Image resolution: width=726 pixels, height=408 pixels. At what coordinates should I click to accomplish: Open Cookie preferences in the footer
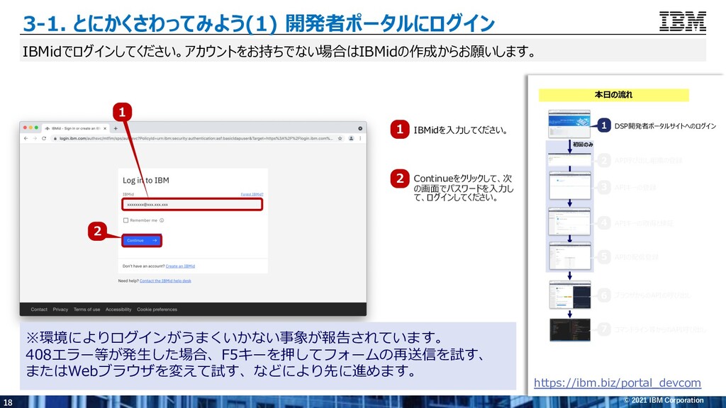[x=157, y=310]
